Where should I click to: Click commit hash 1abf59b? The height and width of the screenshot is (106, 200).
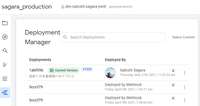click(36, 70)
